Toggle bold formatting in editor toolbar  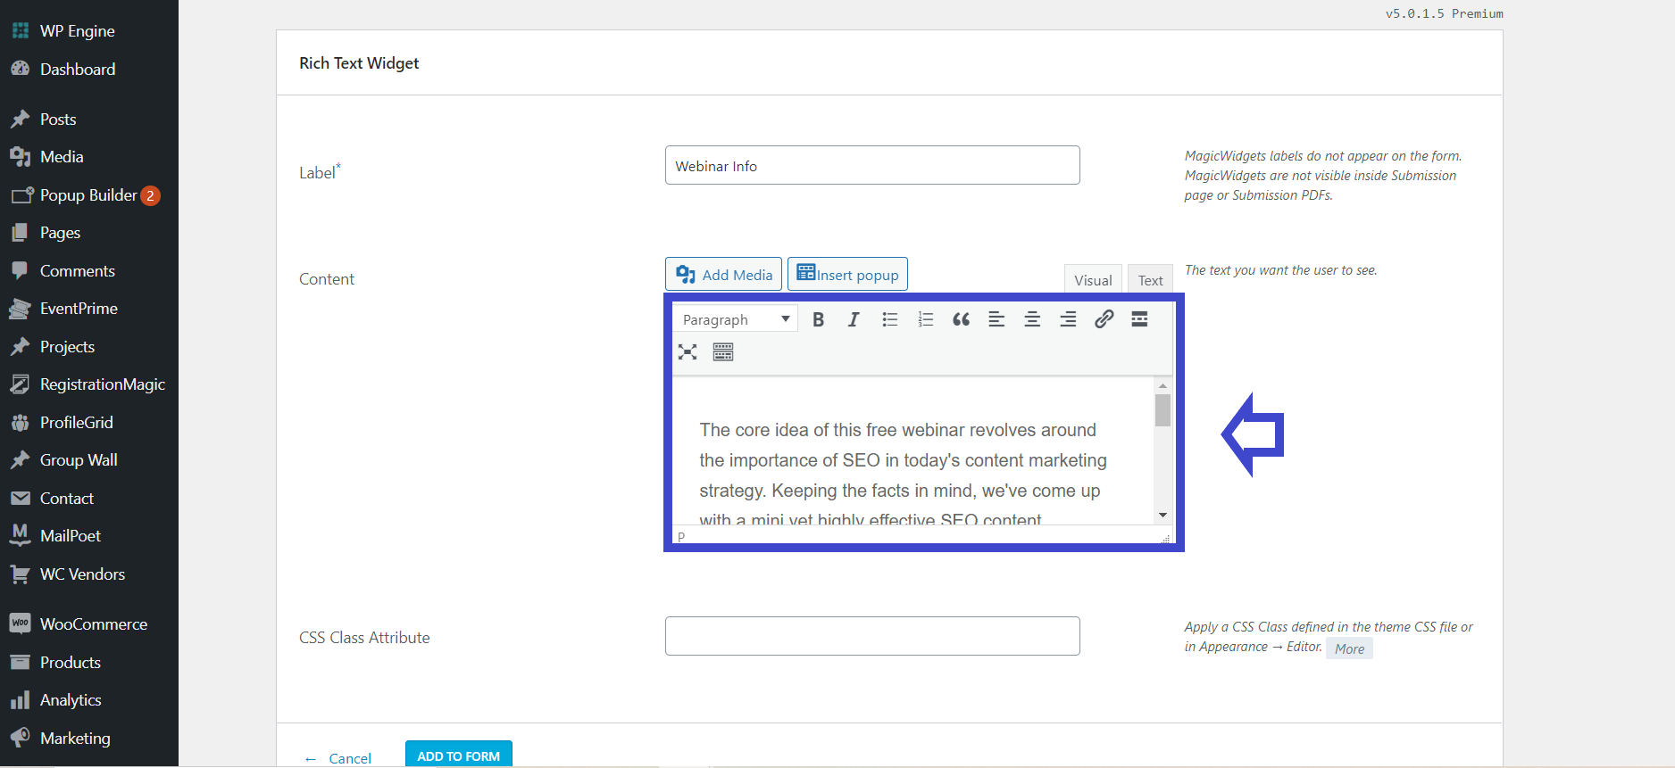coord(818,319)
